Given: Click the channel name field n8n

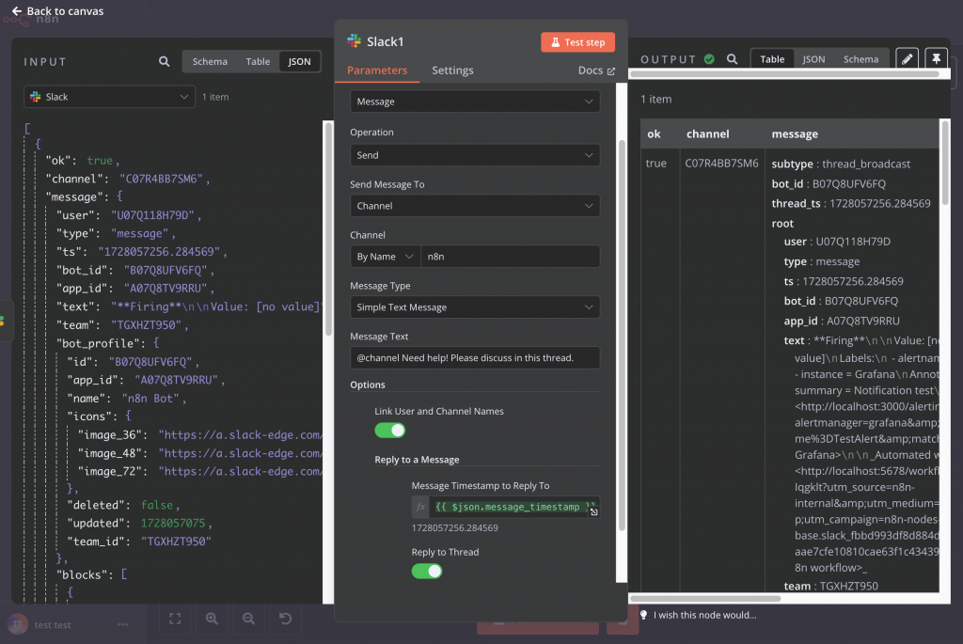Looking at the screenshot, I should coord(510,257).
